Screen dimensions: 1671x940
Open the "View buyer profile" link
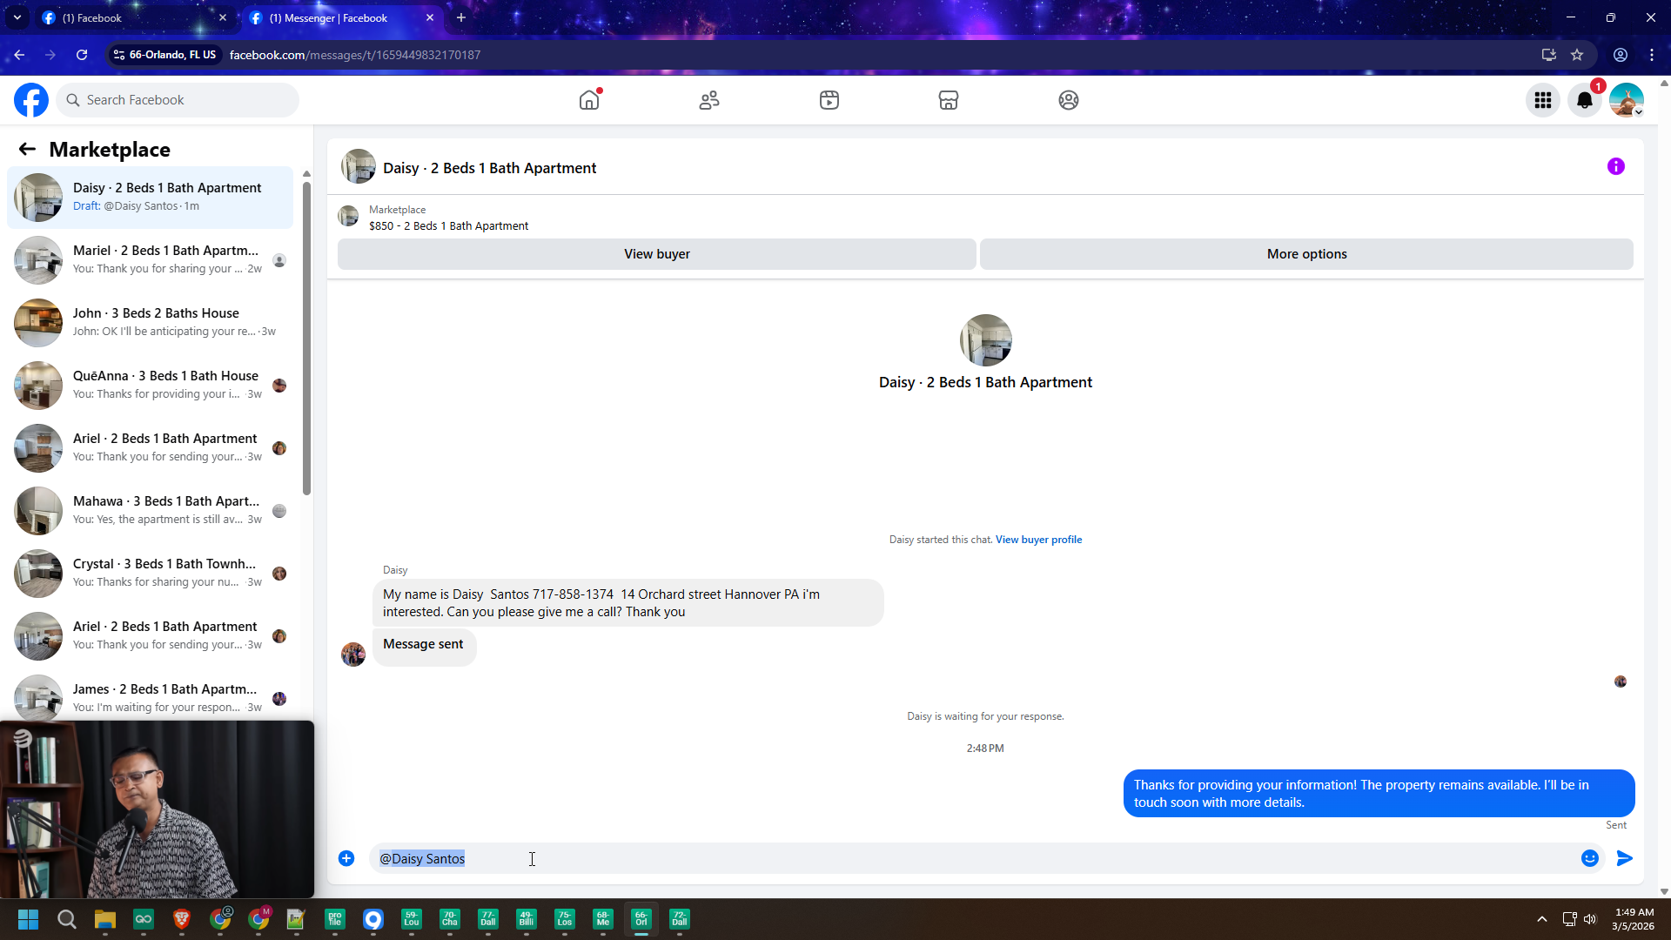[x=1039, y=540]
